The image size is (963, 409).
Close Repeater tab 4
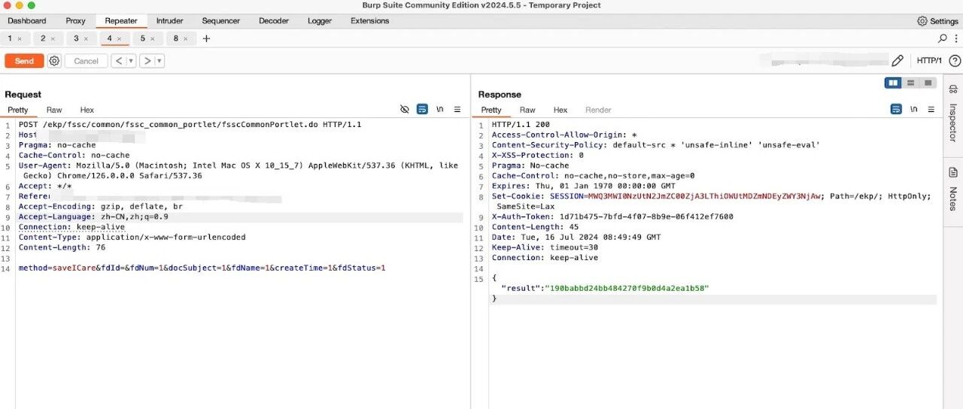tap(119, 39)
